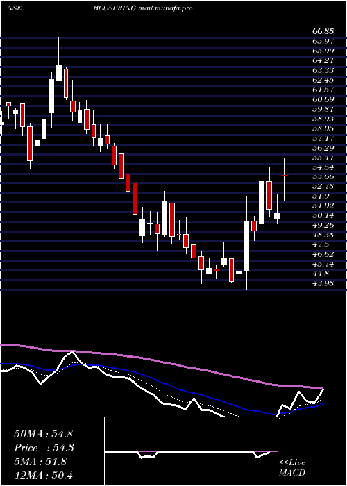Click the 50MA : 54.8 readout
Viewport: 347px width, 486px height.
43,434
